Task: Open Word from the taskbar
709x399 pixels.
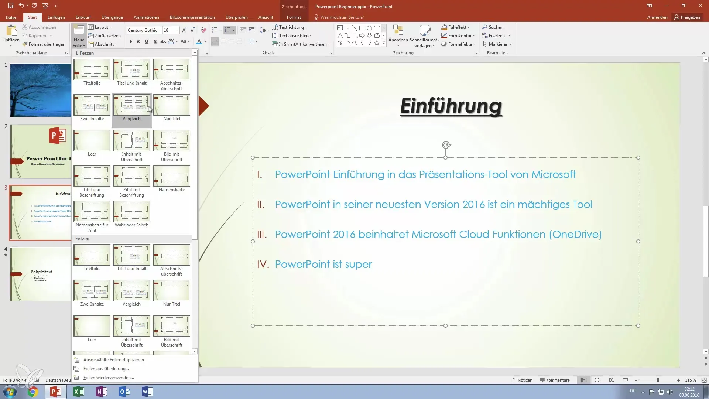Action: [147, 392]
